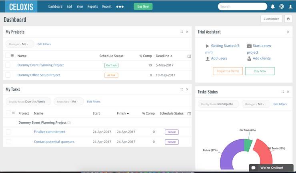The width and height of the screenshot is (296, 173).
Task: Sort My Tasks by Finish column
Action: (123, 113)
